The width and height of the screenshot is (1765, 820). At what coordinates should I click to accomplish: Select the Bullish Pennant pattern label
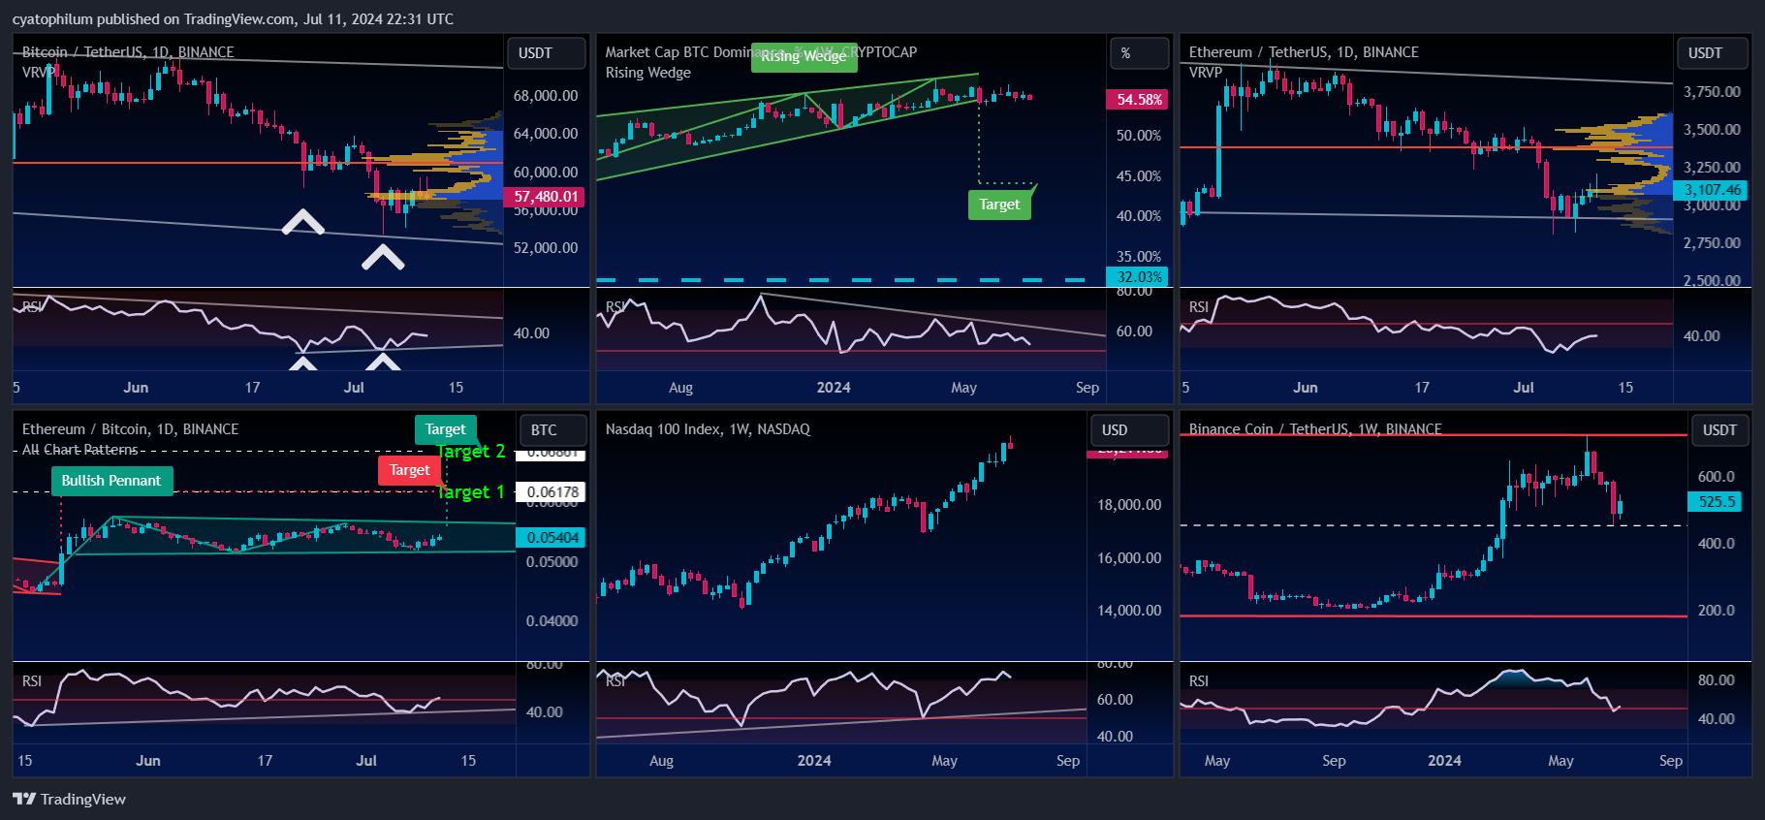[111, 481]
